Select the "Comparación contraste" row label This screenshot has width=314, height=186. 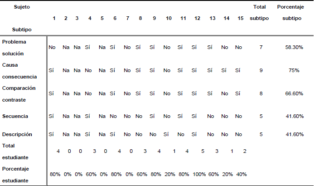[19, 93]
